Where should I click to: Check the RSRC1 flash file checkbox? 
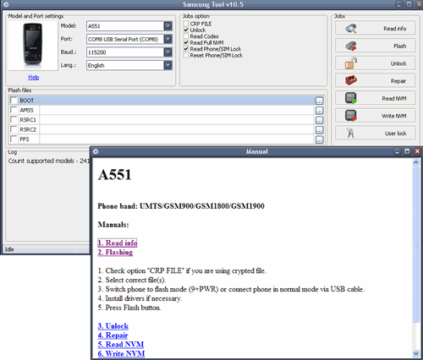14,120
